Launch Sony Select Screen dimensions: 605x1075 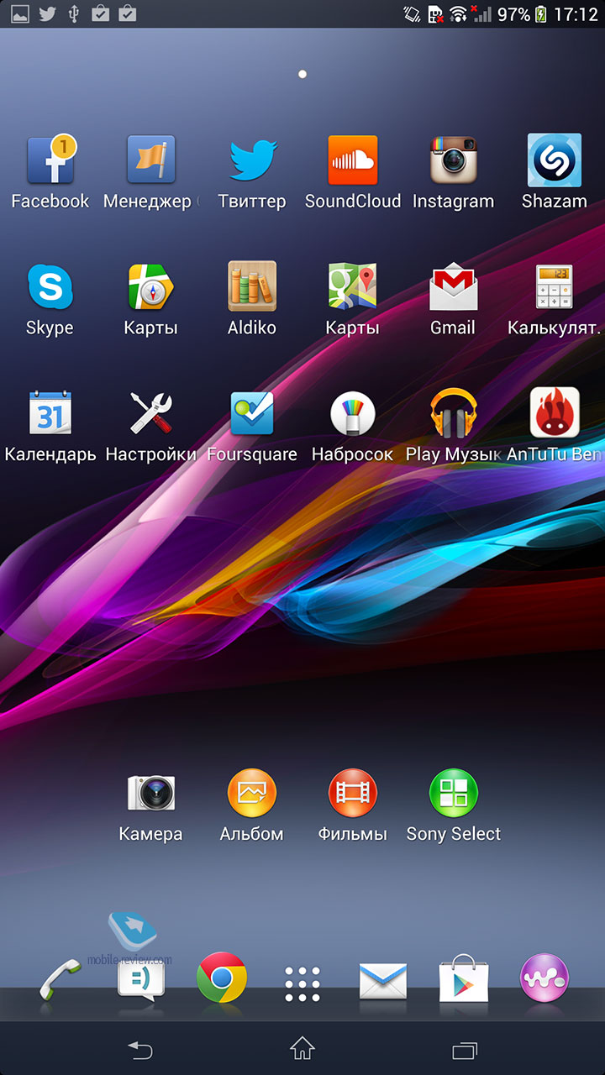coord(454,792)
